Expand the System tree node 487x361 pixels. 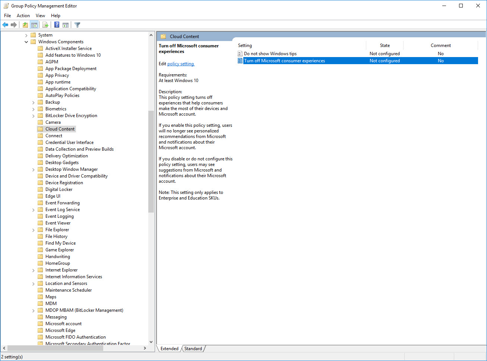click(26, 35)
